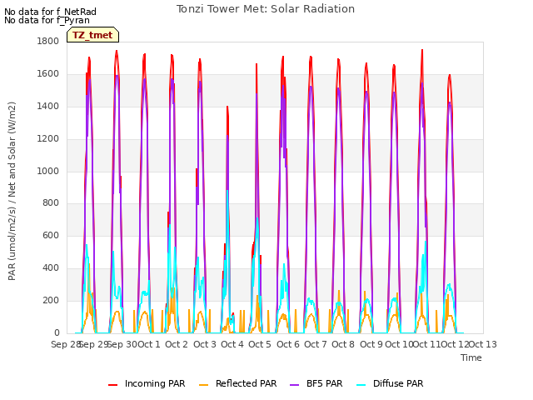This screenshot has height=400, width=533.
Task: Click the 400 y-axis tick label
Action: click(x=51, y=268)
